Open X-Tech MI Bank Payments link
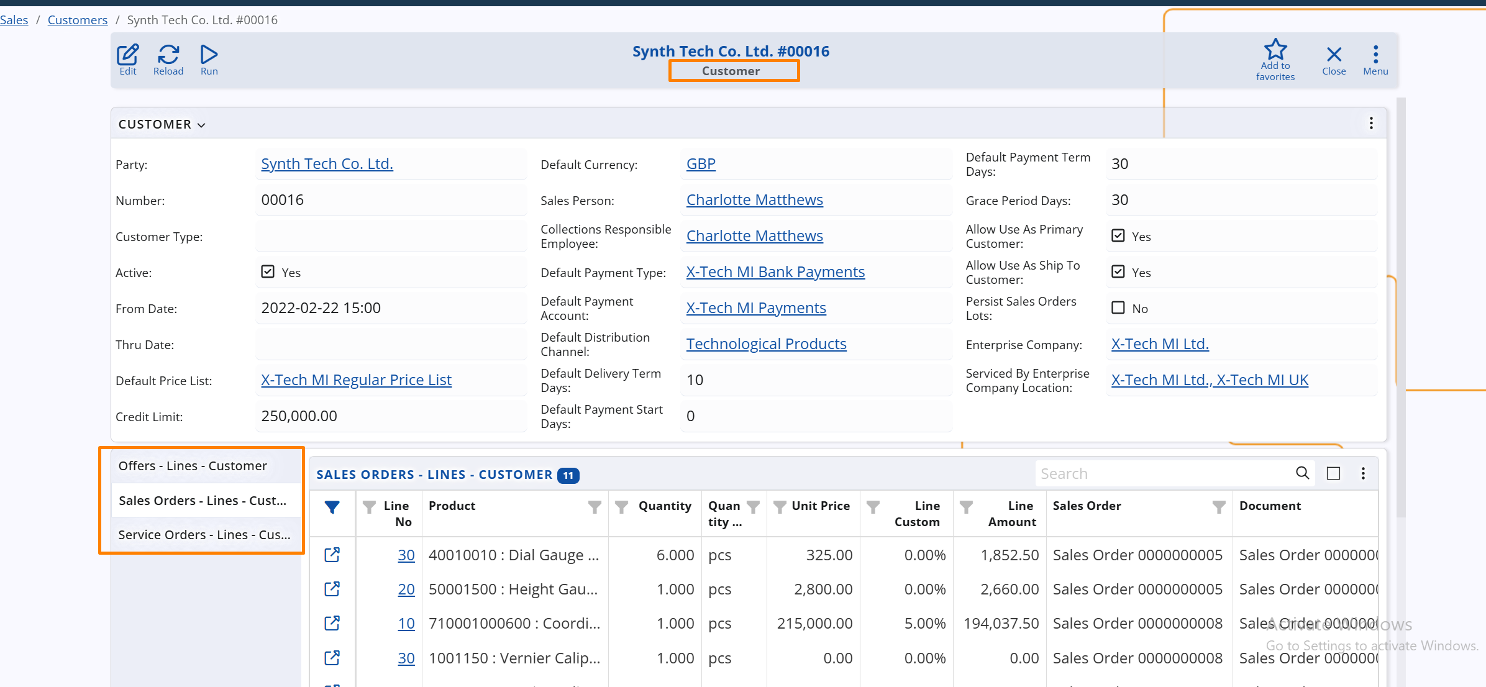The width and height of the screenshot is (1486, 687). click(x=775, y=272)
